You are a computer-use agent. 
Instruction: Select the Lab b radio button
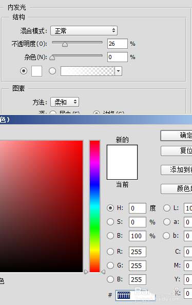click(167, 236)
